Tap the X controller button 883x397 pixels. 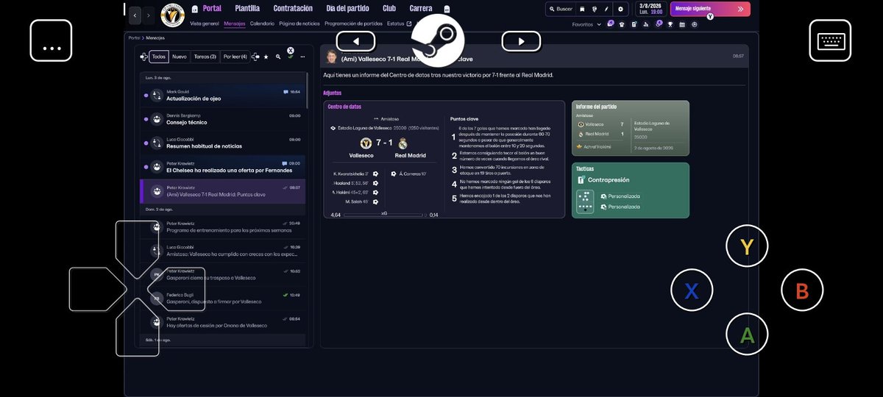pos(692,291)
